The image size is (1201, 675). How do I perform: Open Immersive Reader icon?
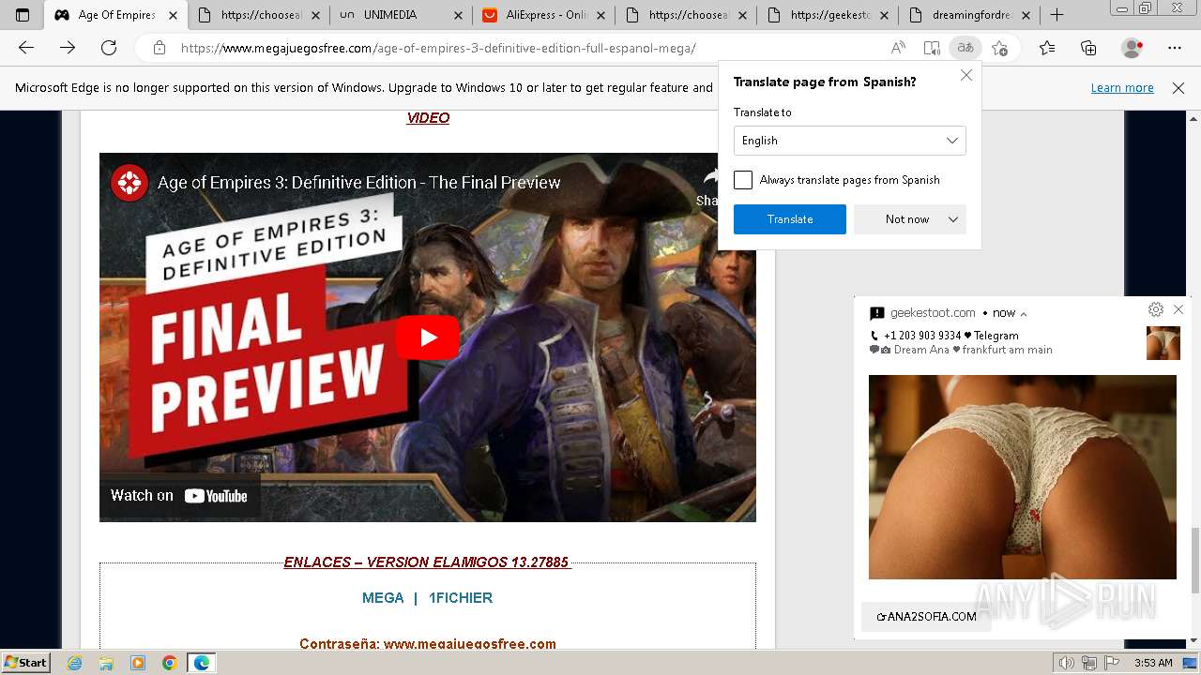932,48
